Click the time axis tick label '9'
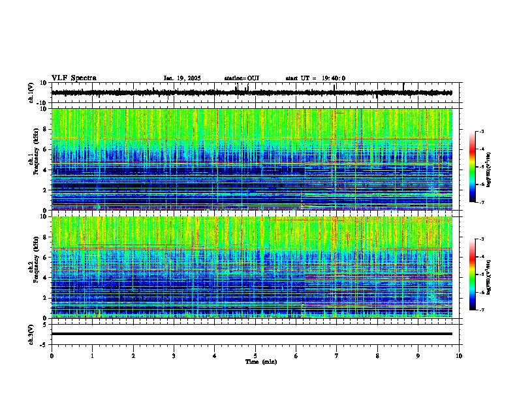Screen dimensions: 517x399 (x=418, y=356)
